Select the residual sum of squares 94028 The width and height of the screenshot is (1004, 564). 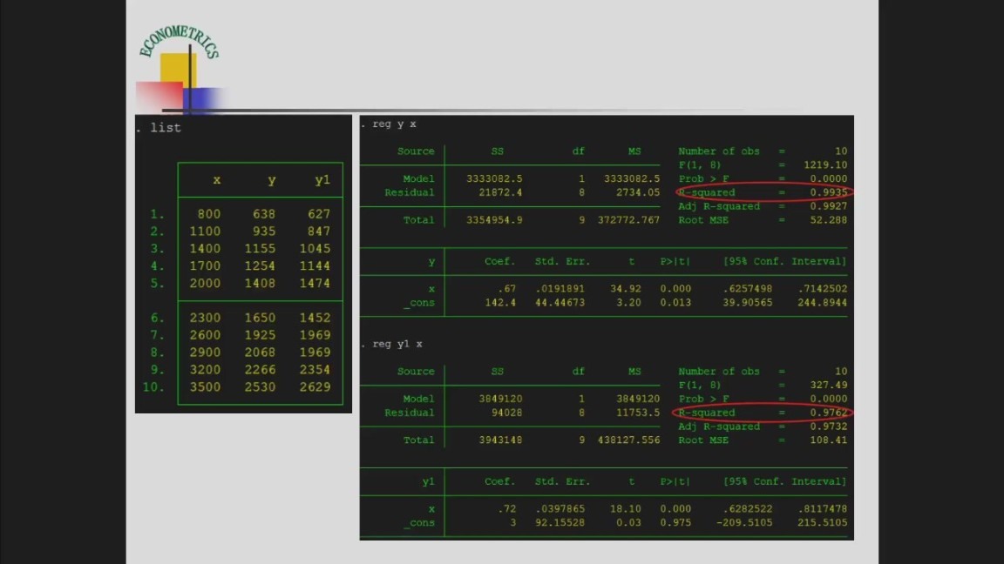pyautogui.click(x=507, y=413)
